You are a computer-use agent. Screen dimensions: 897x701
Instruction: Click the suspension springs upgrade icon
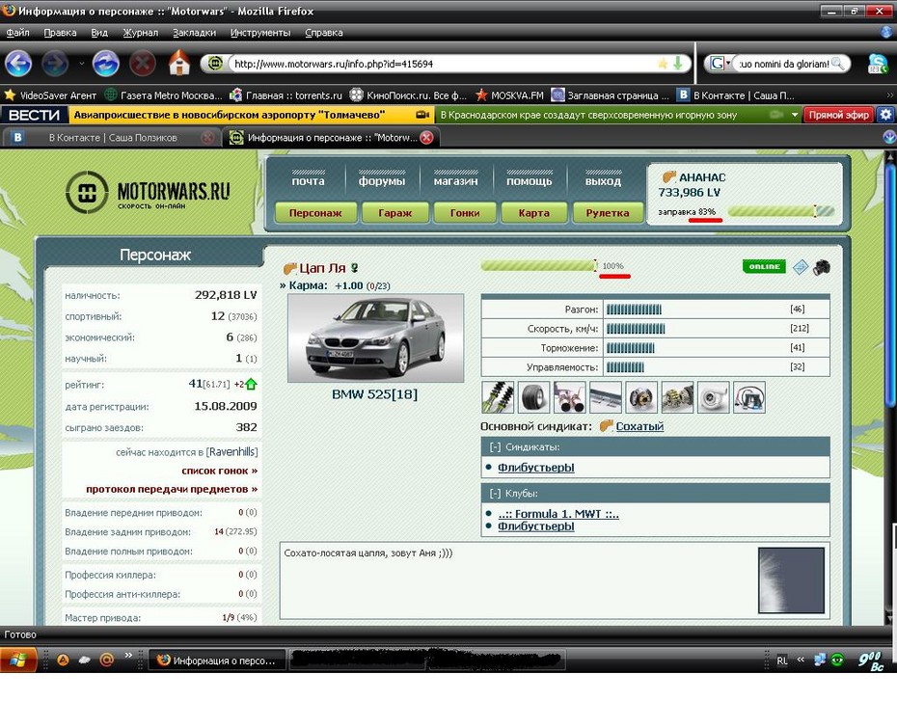498,397
